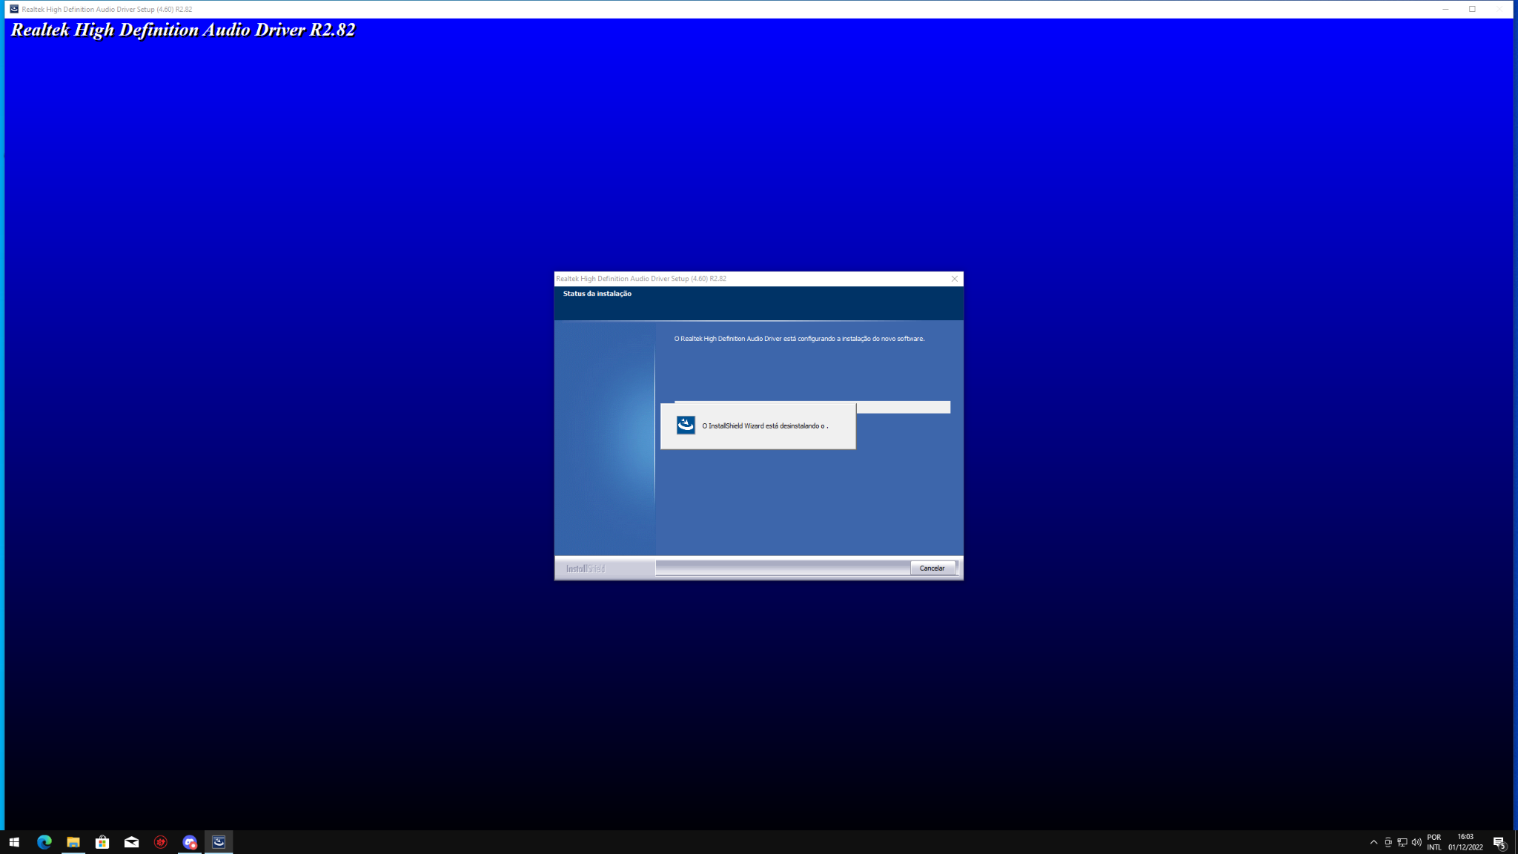The image size is (1518, 854).
Task: Launch Microsoft Edge from taskbar
Action: [44, 842]
